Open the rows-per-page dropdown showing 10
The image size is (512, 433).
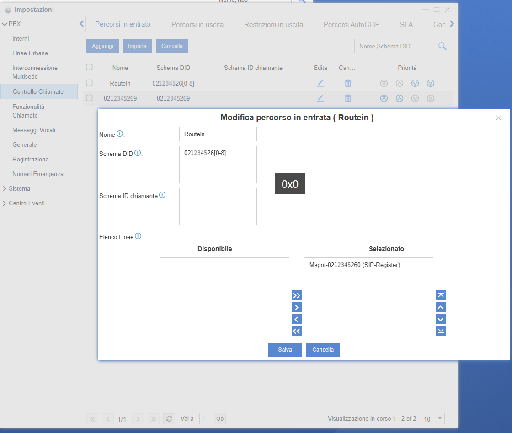point(433,418)
